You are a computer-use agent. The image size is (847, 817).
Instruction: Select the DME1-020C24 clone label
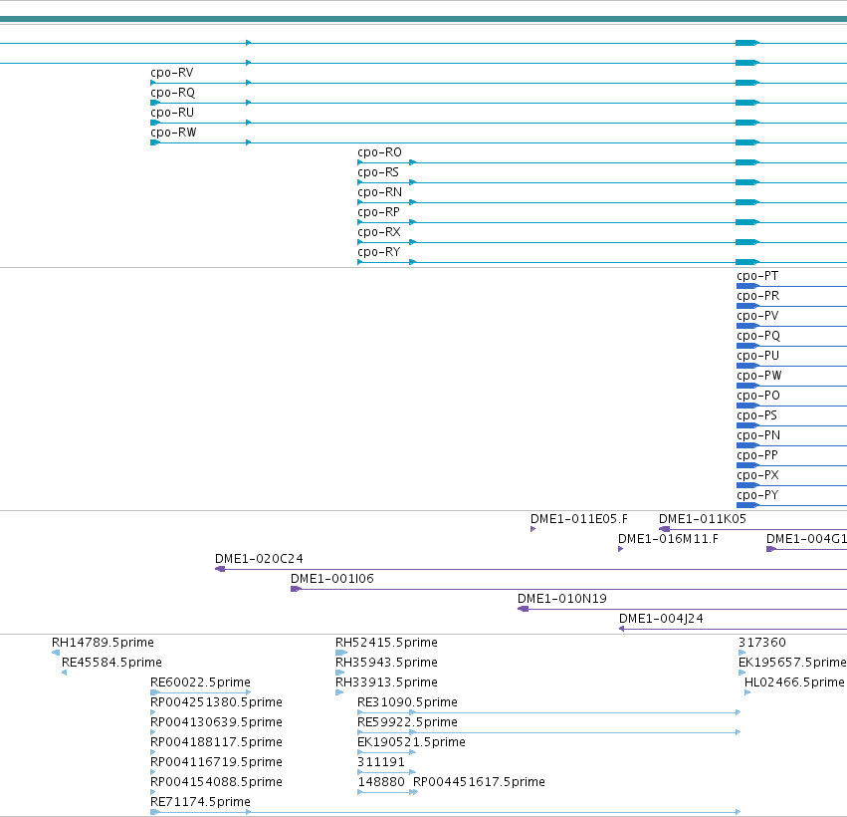pos(259,559)
